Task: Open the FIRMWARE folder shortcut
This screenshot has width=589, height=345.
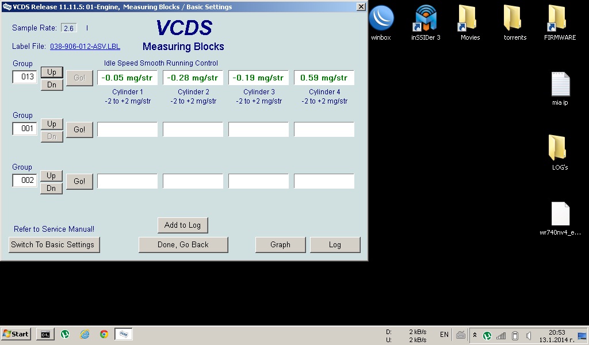Action: pos(560,18)
